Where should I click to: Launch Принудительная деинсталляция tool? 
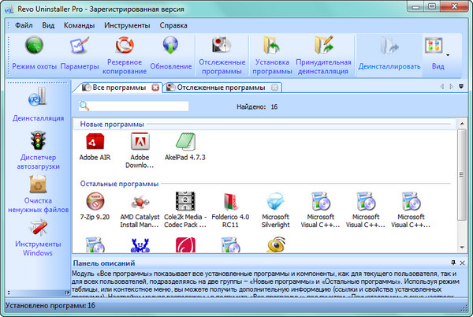coord(324,47)
